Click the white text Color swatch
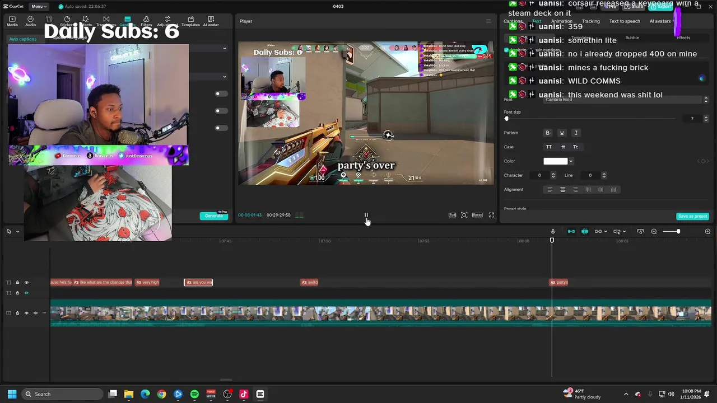717x403 pixels. click(556, 161)
